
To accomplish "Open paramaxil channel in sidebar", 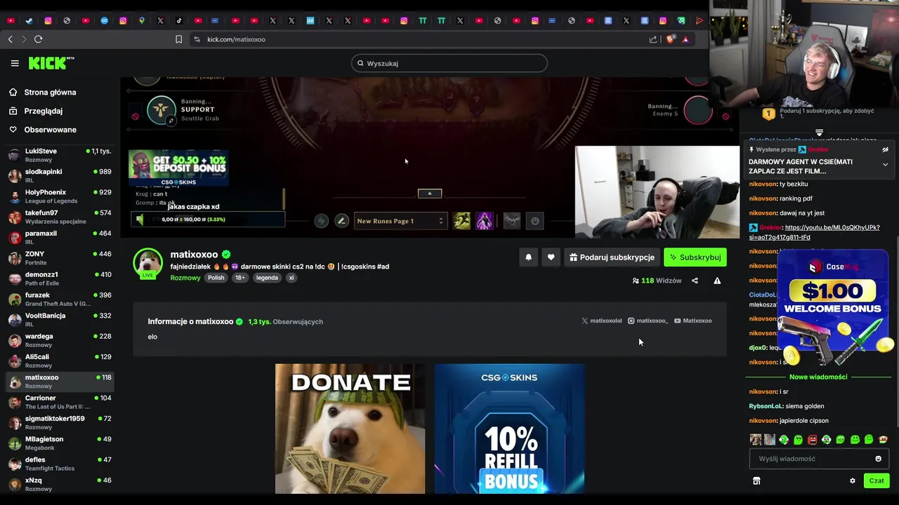I will (60, 237).
